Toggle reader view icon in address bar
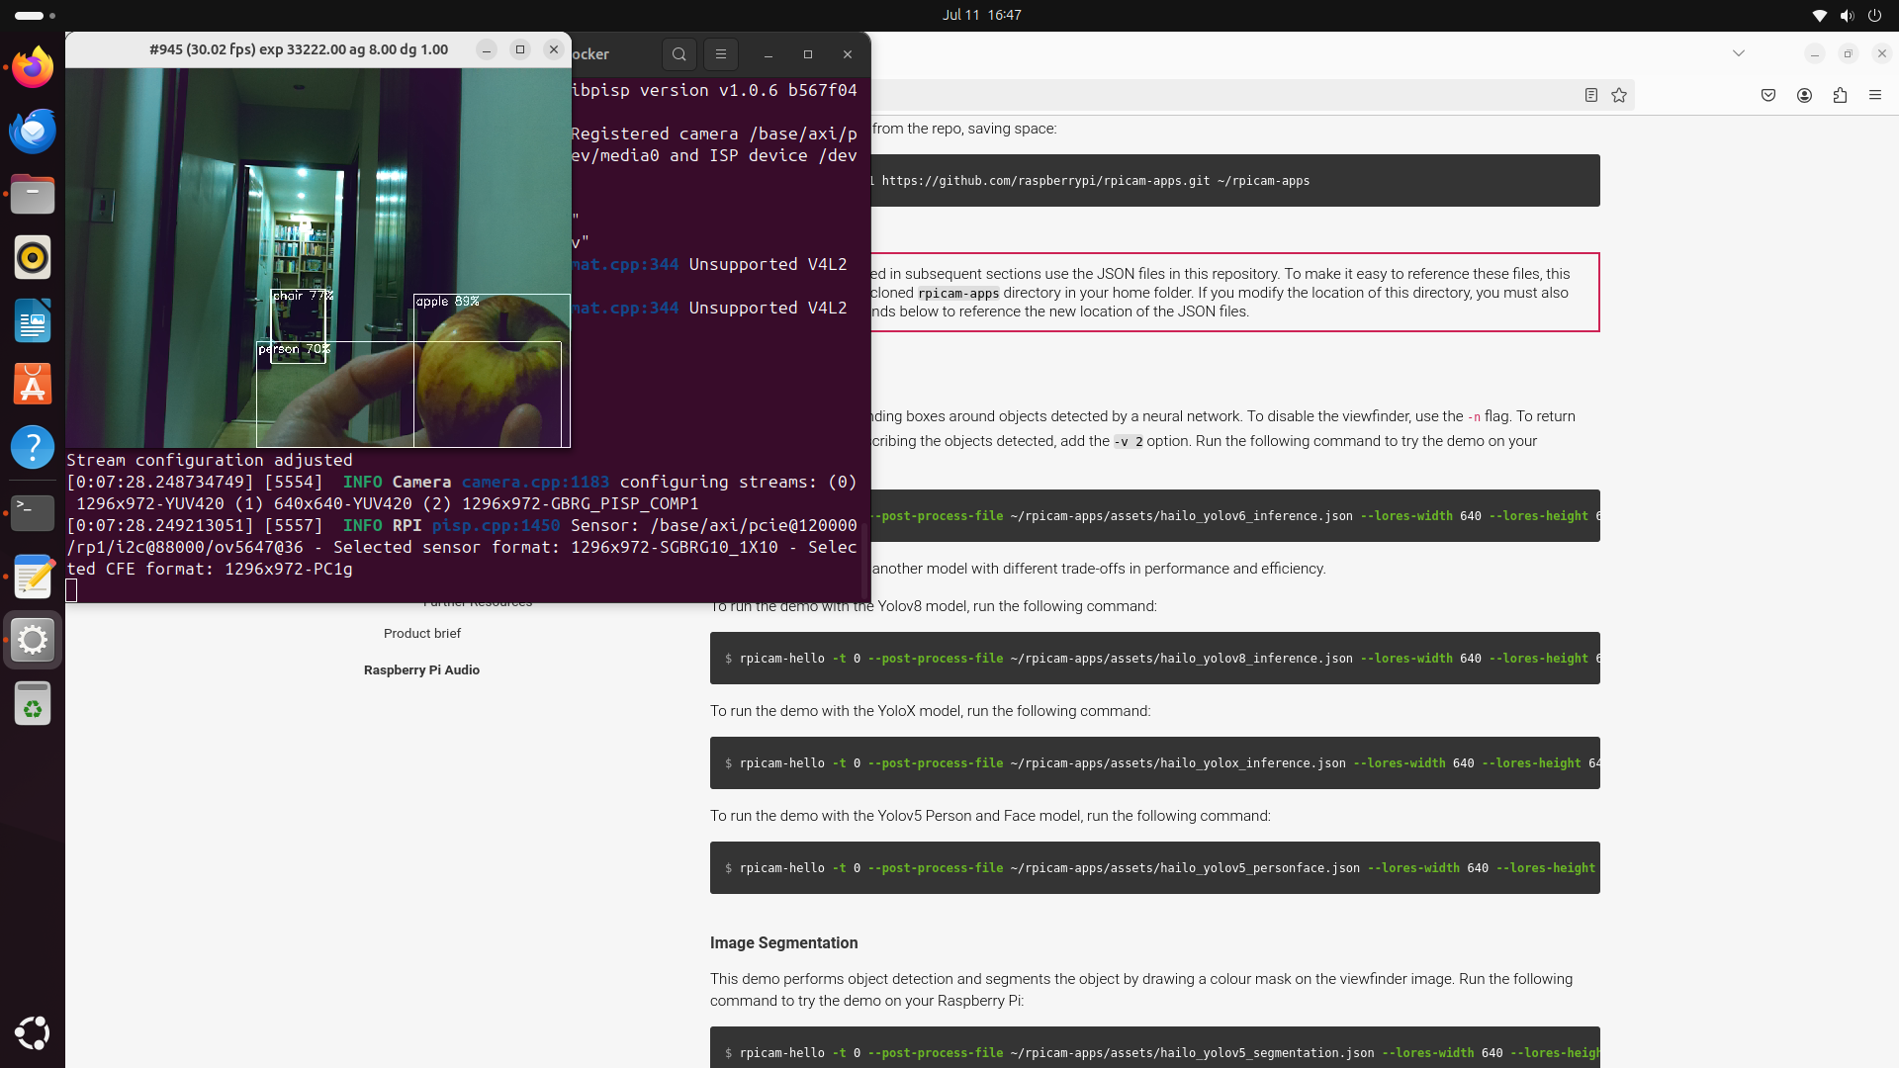The width and height of the screenshot is (1899, 1068). pos(1590,95)
